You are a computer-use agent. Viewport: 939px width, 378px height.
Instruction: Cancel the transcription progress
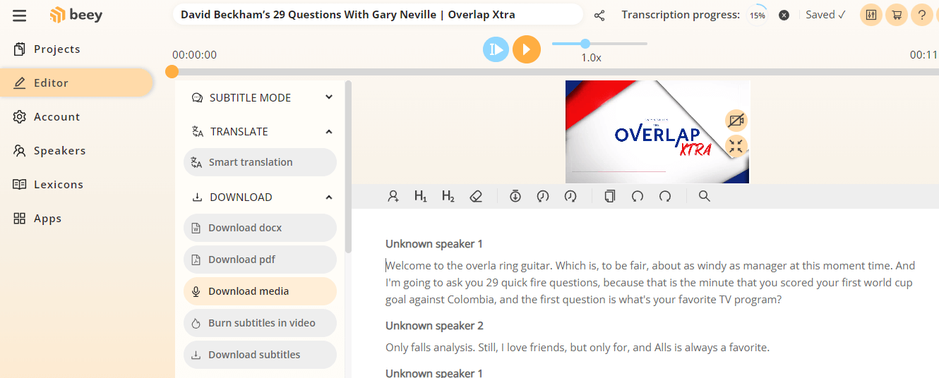[x=784, y=15]
